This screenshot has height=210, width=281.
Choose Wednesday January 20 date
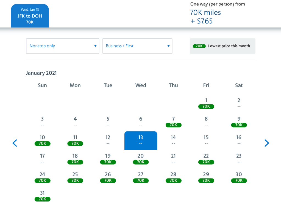point(141,159)
